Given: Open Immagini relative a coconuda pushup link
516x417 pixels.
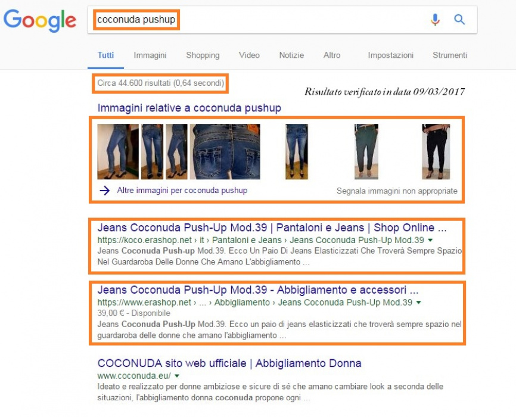Looking at the screenshot, I should coord(189,108).
